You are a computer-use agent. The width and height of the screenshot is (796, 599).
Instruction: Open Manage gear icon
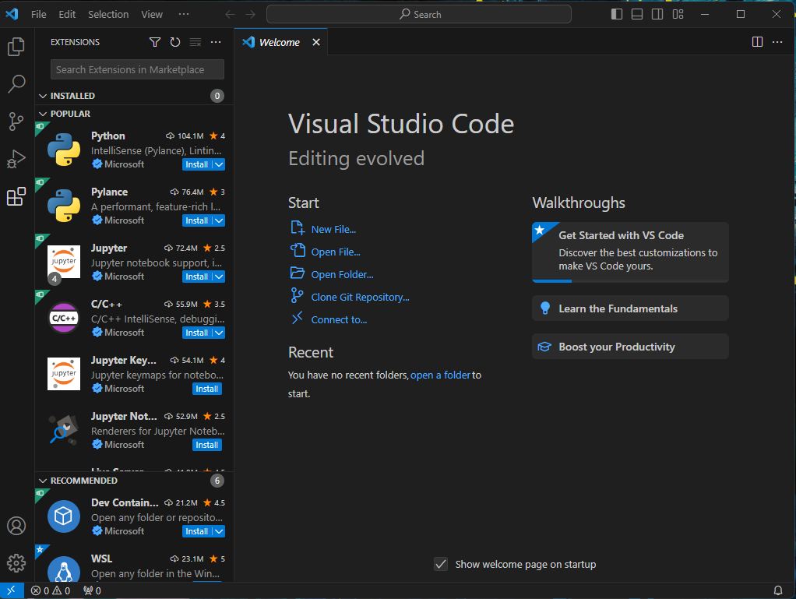tap(16, 563)
